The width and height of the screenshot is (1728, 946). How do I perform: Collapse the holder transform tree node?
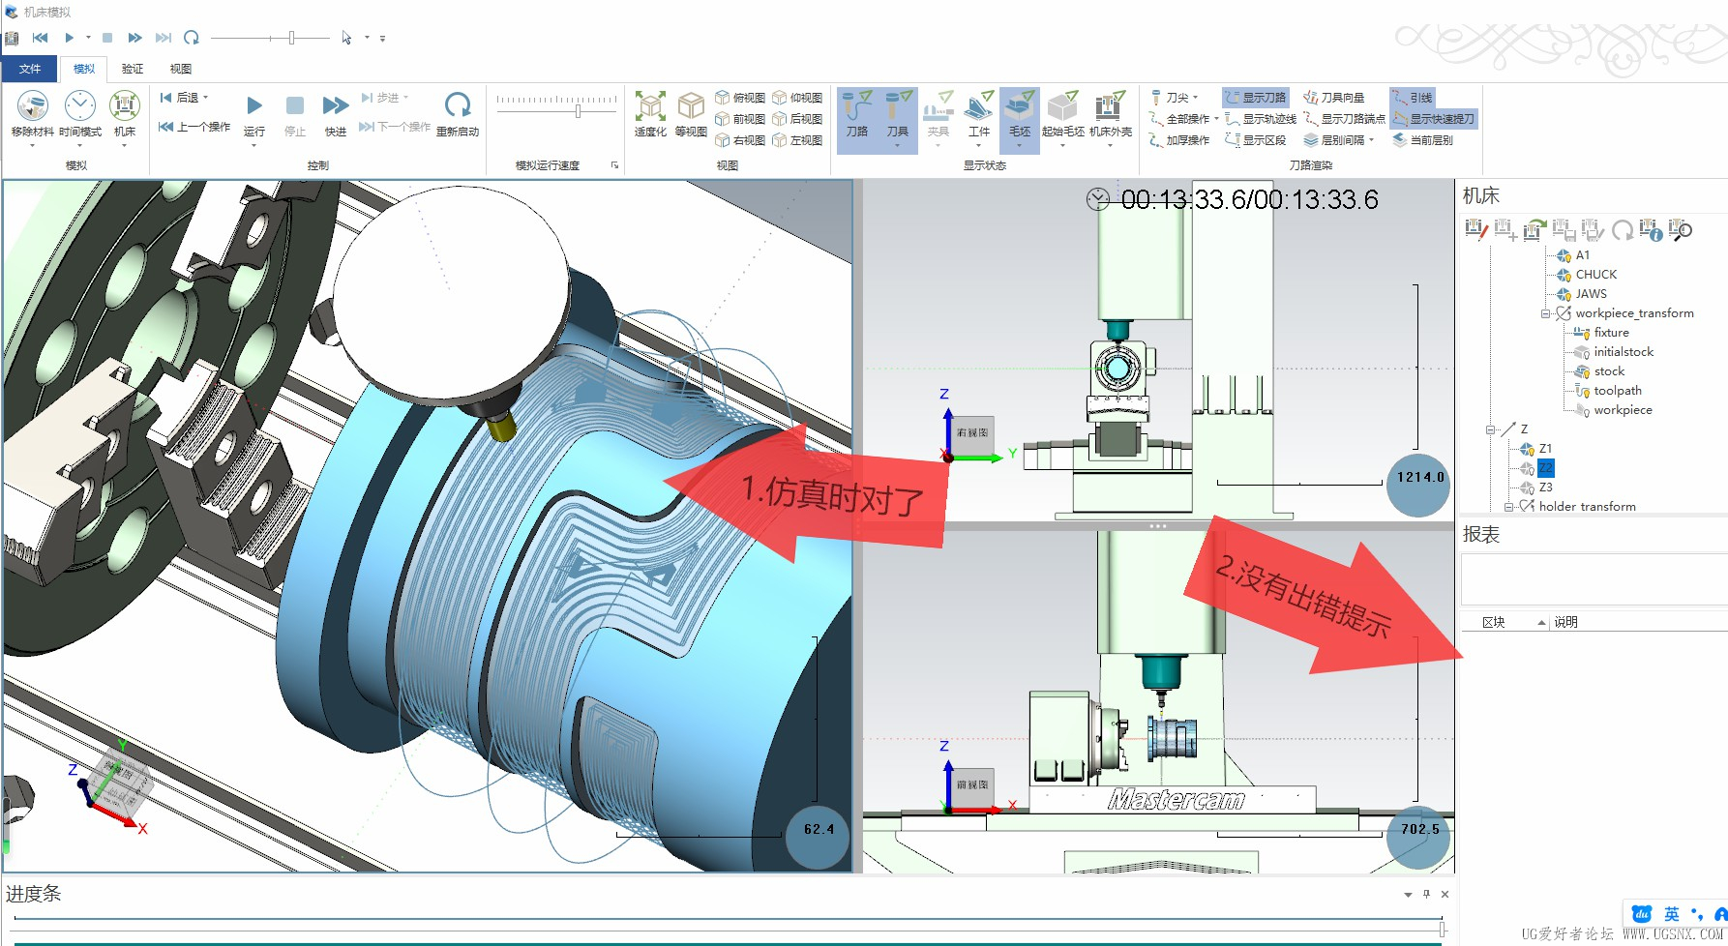point(1508,507)
